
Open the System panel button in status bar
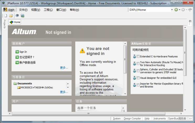(117, 119)
